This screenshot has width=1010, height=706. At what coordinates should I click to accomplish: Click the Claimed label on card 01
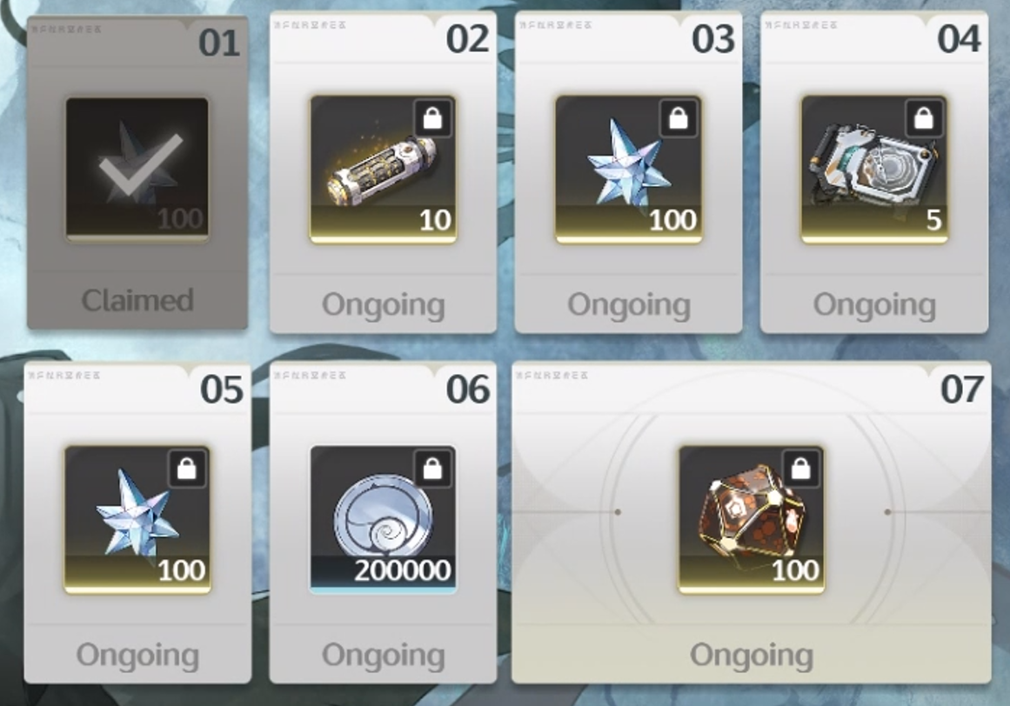[137, 301]
